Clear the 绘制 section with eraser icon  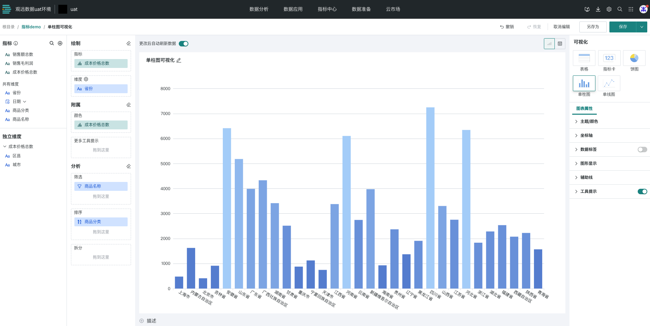click(x=129, y=43)
